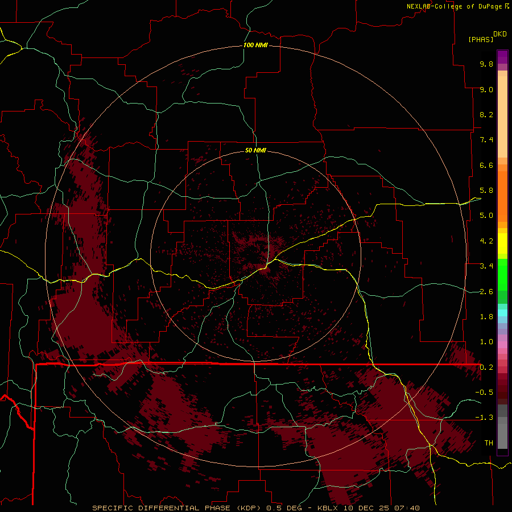512x512 pixels.
Task: Select the yellow swatch in color scale
Action: tap(502, 243)
